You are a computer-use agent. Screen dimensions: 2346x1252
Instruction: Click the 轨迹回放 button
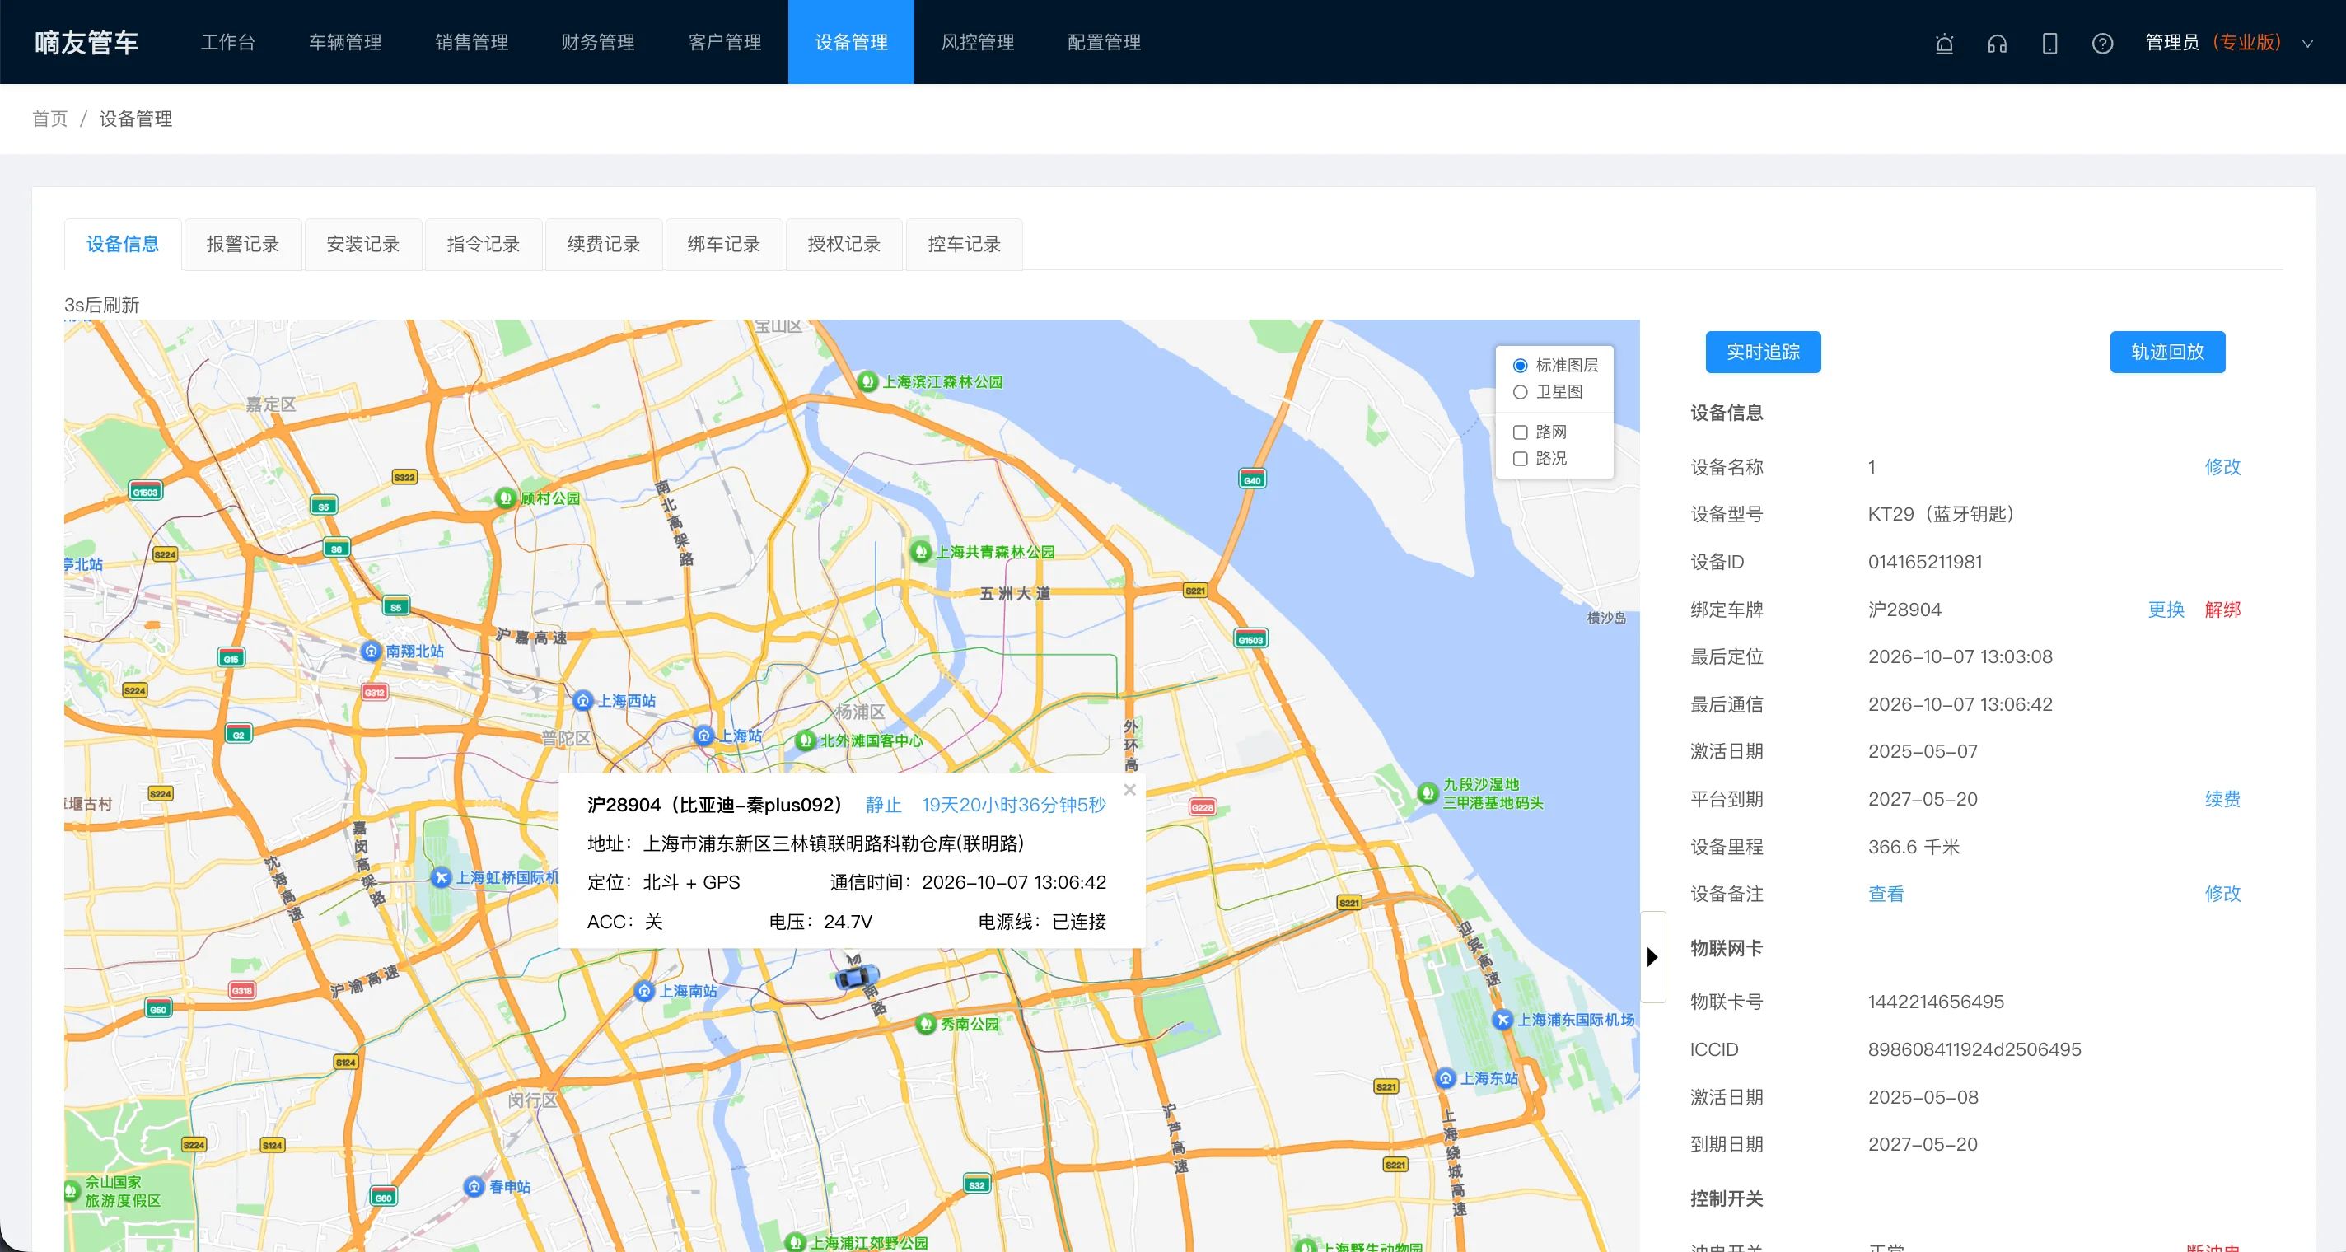(x=2167, y=352)
